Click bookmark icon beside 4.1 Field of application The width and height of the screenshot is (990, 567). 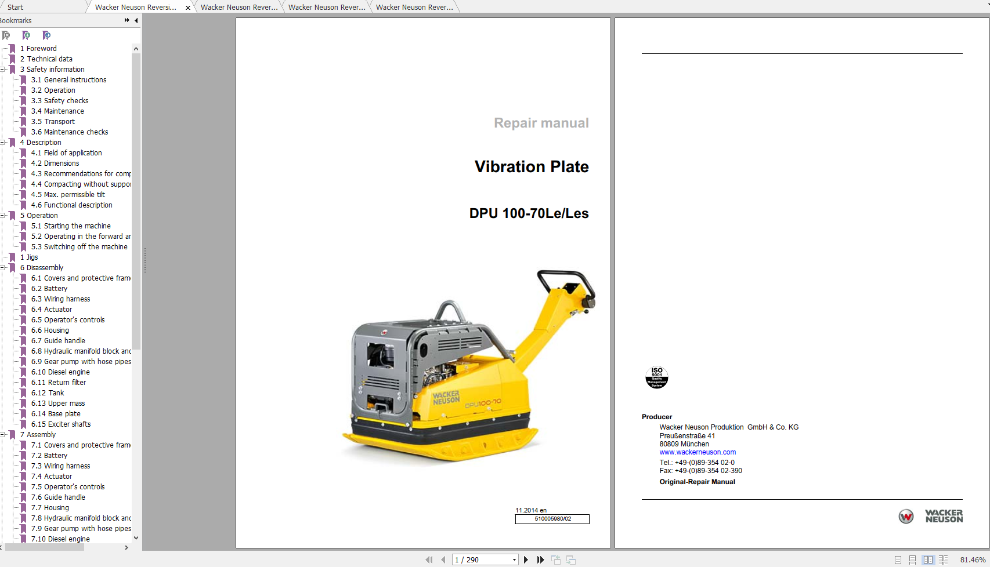click(24, 153)
